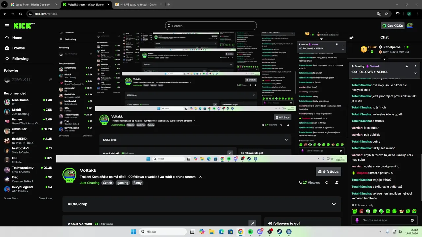Open Spotify from the taskbar
The width and height of the screenshot is (422, 237).
point(250,232)
